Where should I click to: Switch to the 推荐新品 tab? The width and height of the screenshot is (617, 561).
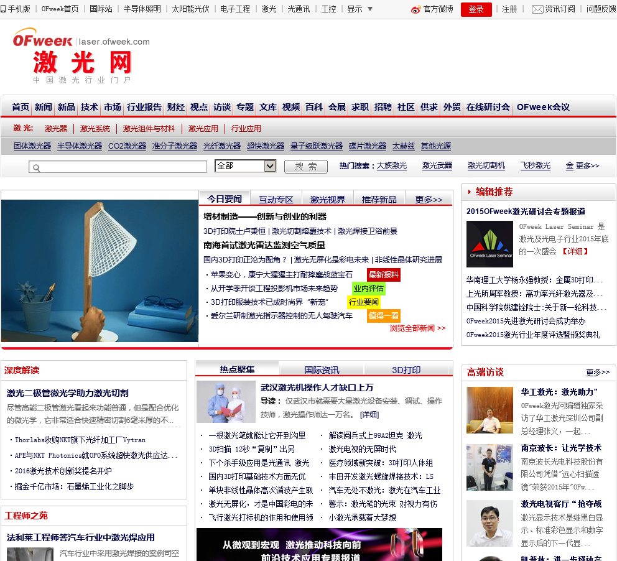point(379,200)
